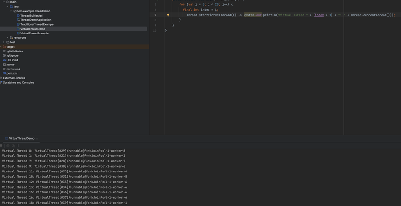Click the resources folder icon

pyautogui.click(x=11, y=38)
